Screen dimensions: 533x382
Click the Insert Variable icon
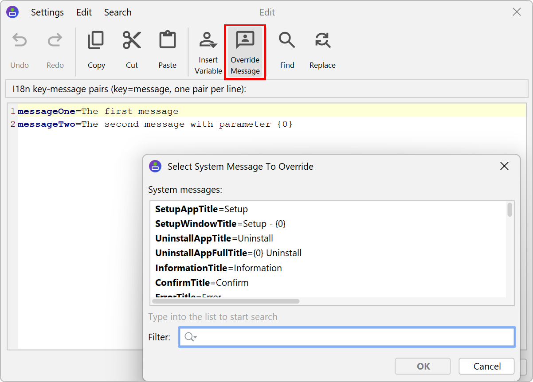[208, 40]
